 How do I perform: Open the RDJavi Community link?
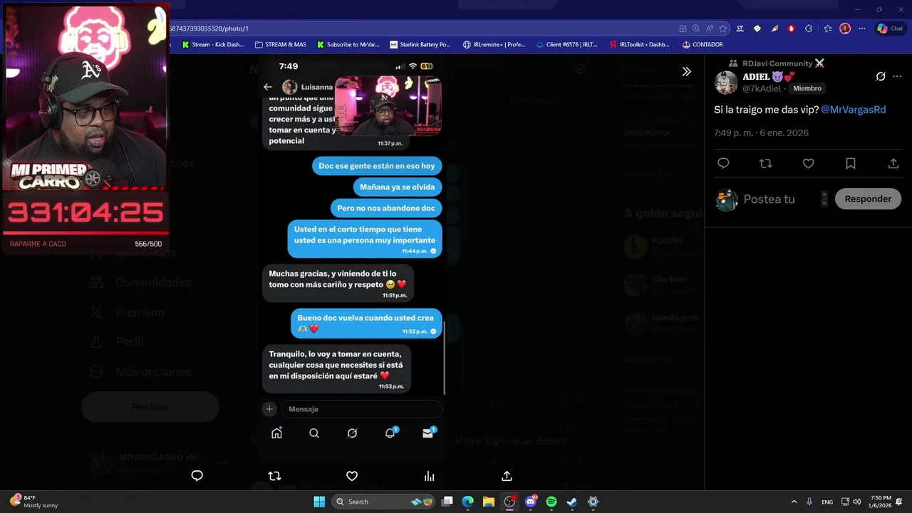click(x=777, y=63)
